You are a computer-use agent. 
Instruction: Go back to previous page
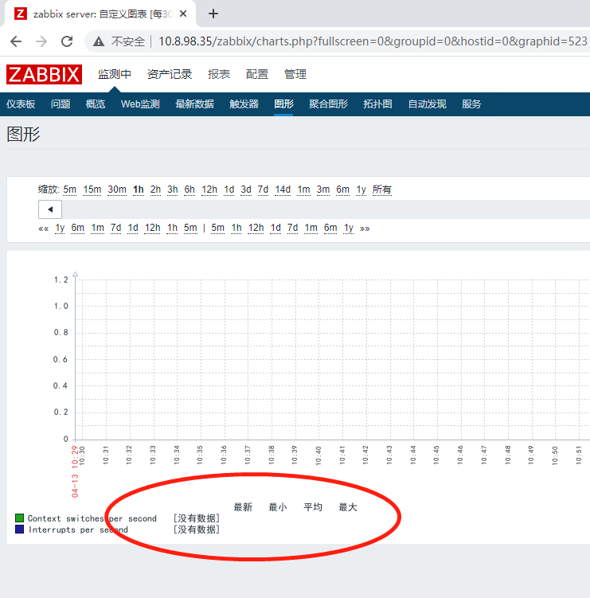pyautogui.click(x=16, y=41)
